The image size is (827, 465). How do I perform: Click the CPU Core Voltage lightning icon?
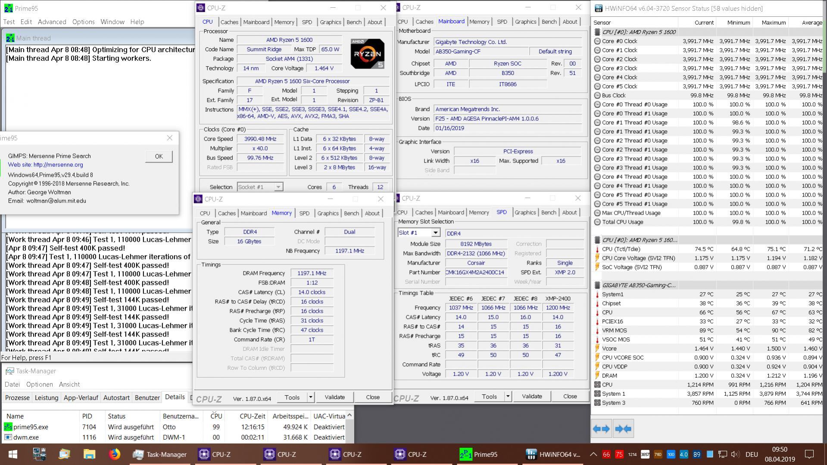click(x=597, y=258)
